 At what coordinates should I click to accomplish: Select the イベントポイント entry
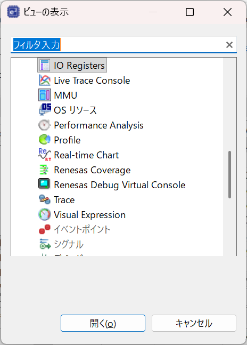(82, 229)
